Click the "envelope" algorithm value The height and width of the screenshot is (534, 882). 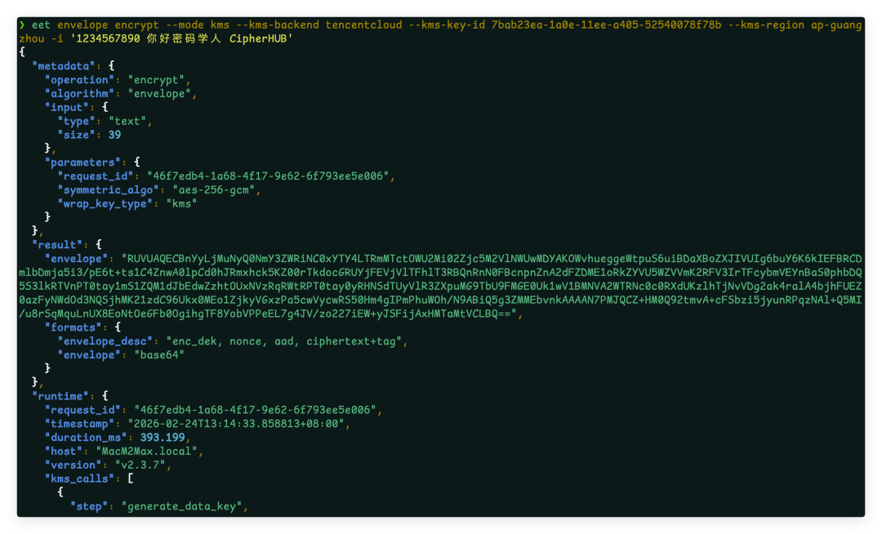159,93
